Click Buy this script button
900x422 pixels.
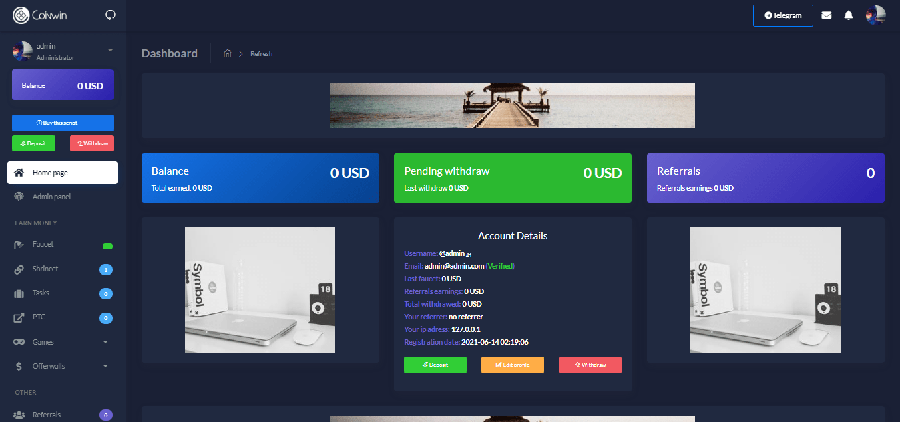pos(63,123)
